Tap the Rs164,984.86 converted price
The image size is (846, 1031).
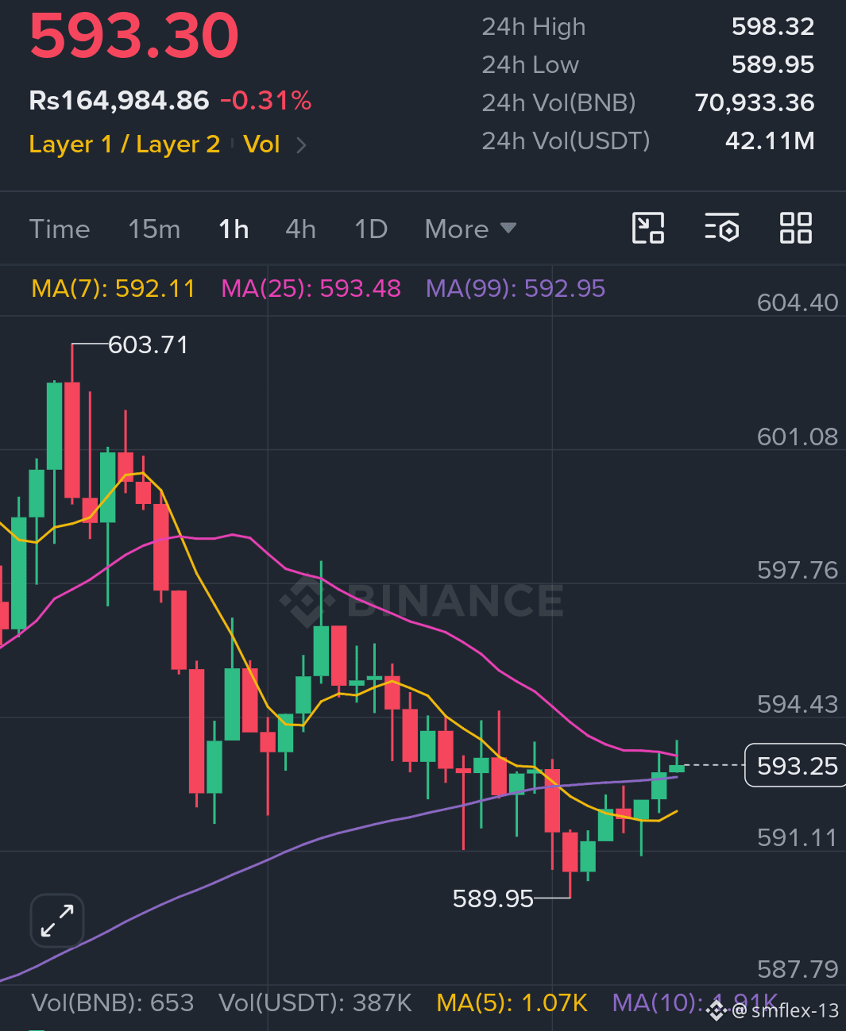coord(119,101)
